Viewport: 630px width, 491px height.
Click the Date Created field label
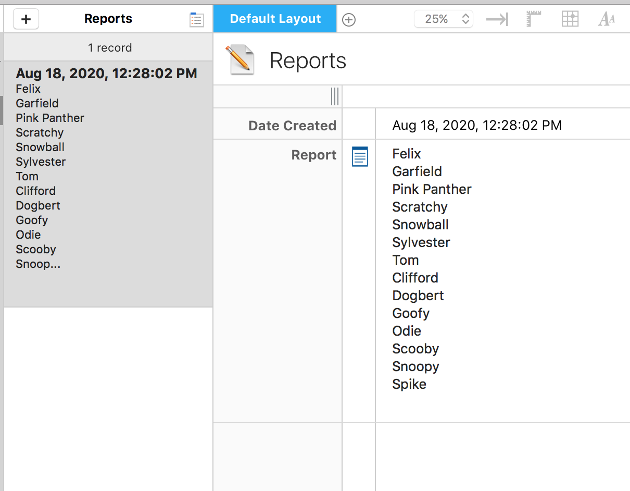click(x=292, y=126)
